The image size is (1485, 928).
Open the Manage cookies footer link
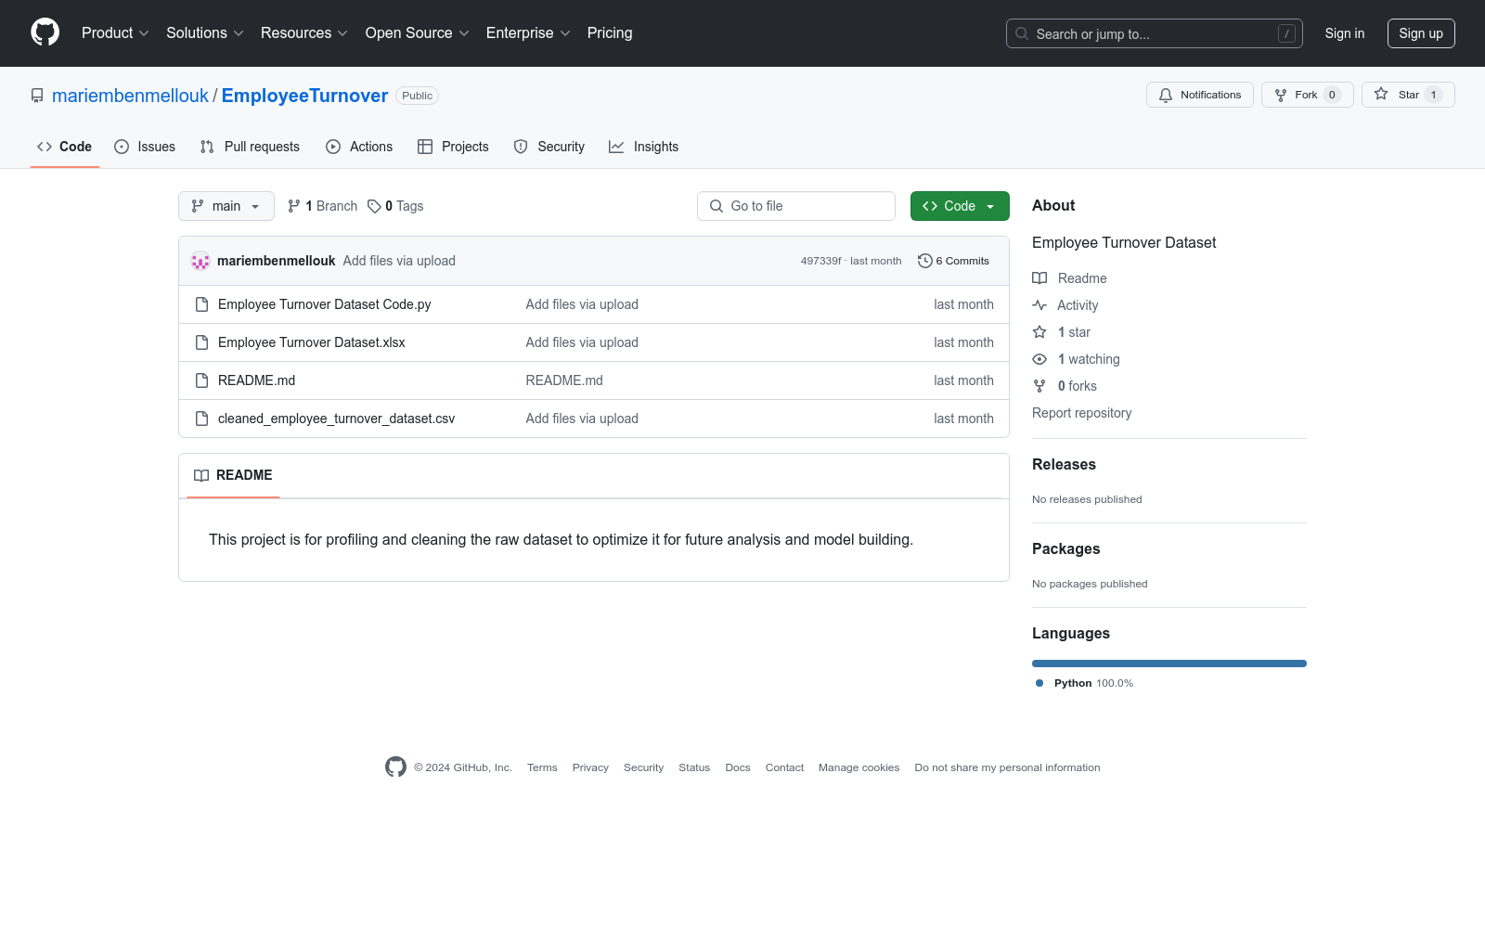(x=859, y=767)
